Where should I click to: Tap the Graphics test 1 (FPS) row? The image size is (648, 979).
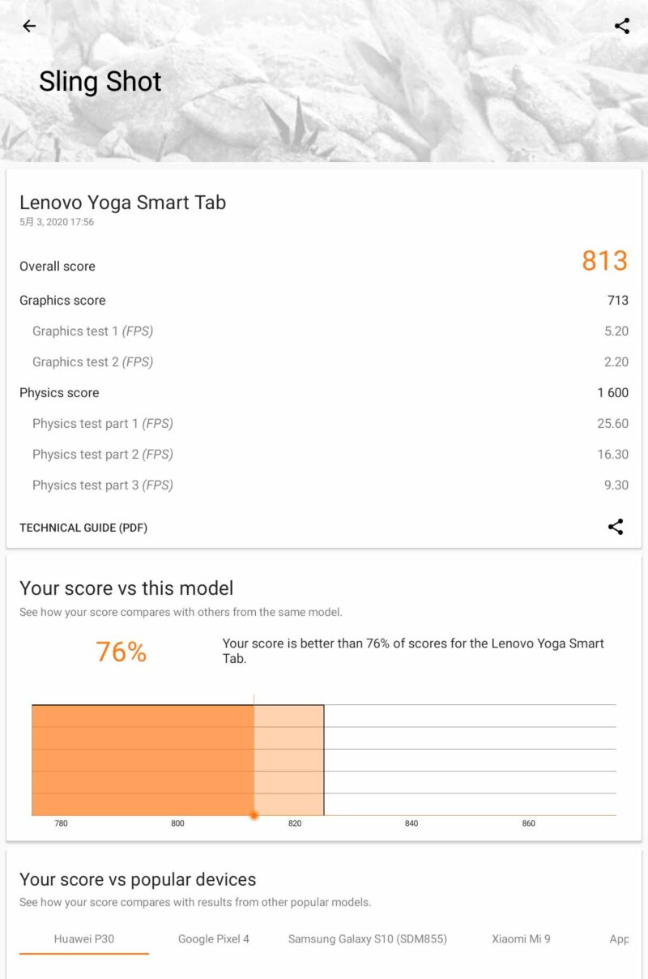pyautogui.click(x=324, y=331)
